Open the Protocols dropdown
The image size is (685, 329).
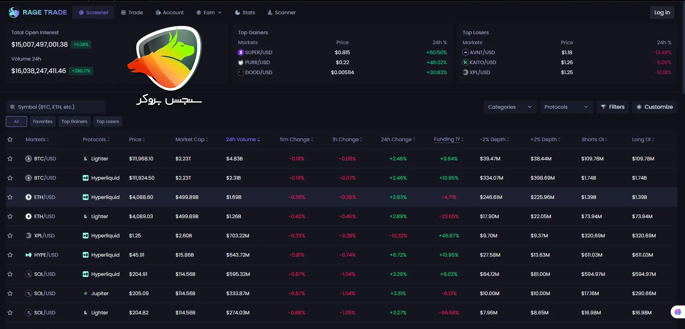click(x=566, y=107)
